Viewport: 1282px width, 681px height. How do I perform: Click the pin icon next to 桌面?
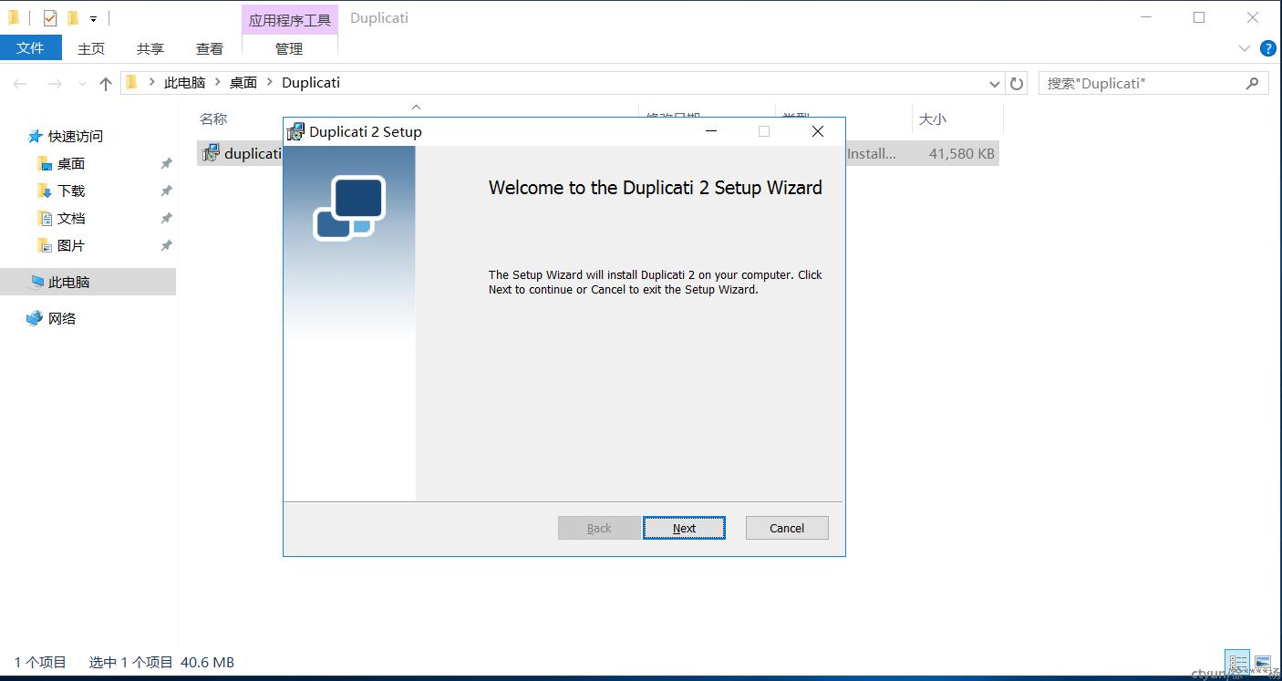(x=166, y=164)
